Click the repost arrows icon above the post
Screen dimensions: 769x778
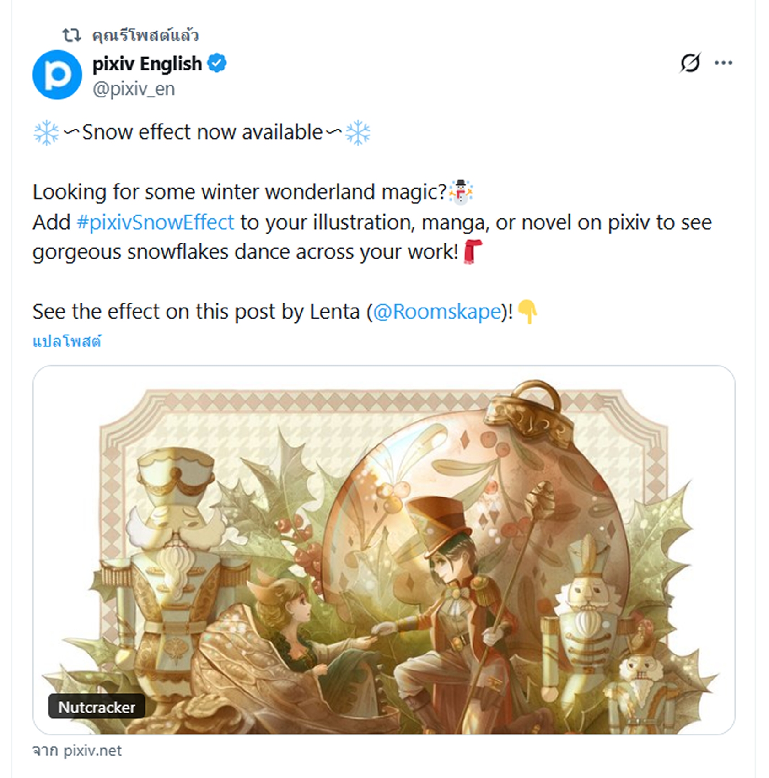71,35
